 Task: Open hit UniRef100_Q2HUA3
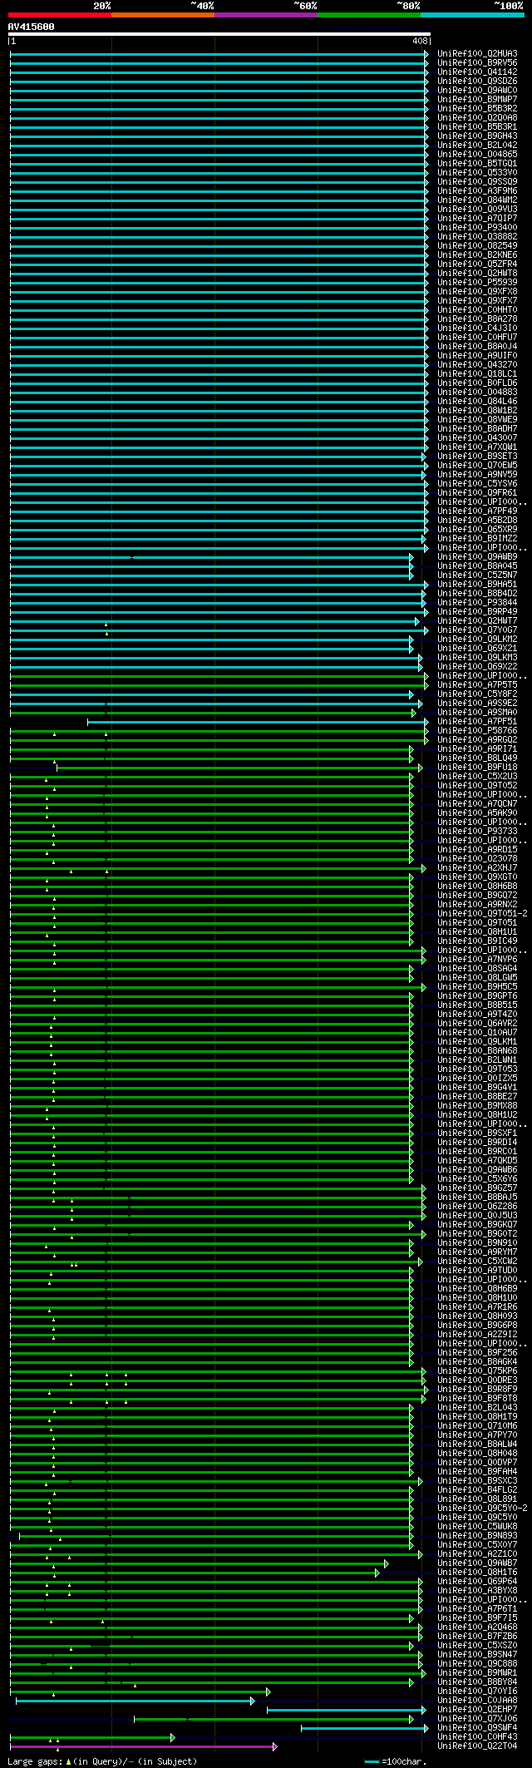tap(477, 54)
